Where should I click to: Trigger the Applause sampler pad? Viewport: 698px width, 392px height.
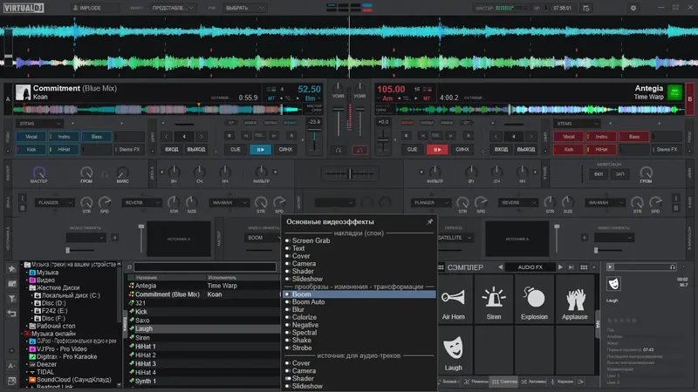[x=574, y=298]
